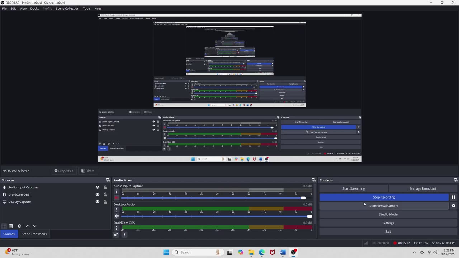The width and height of the screenshot is (459, 258).
Task: Open the weather widget showing 62°F
Action: [17, 252]
